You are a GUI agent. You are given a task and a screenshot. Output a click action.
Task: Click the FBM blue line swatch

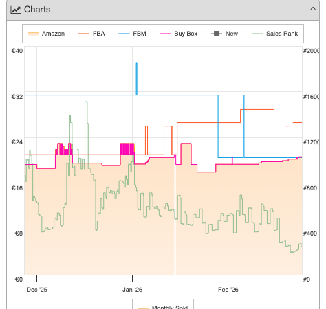tap(124, 34)
